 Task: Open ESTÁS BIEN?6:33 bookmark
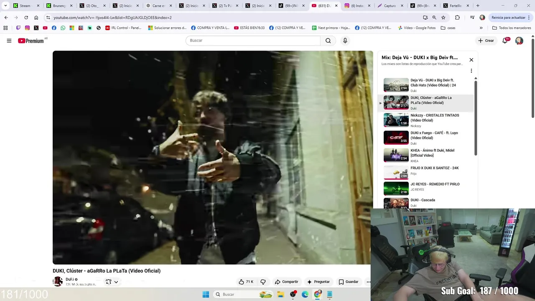coord(249,28)
